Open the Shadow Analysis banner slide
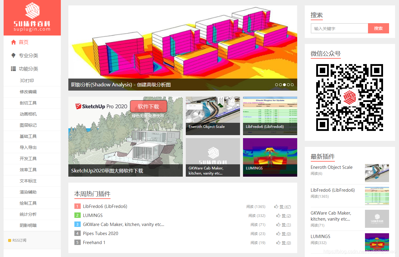Viewport: 399px width, 257px height. pyautogui.click(x=183, y=48)
